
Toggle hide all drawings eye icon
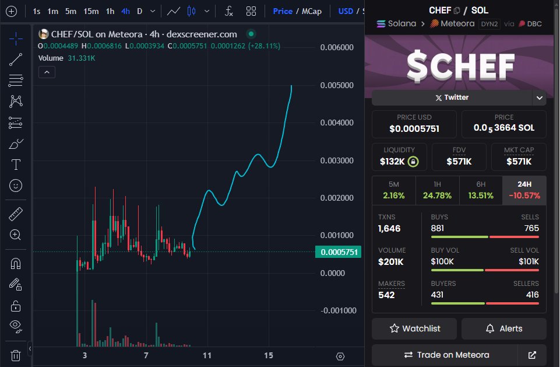pos(16,326)
